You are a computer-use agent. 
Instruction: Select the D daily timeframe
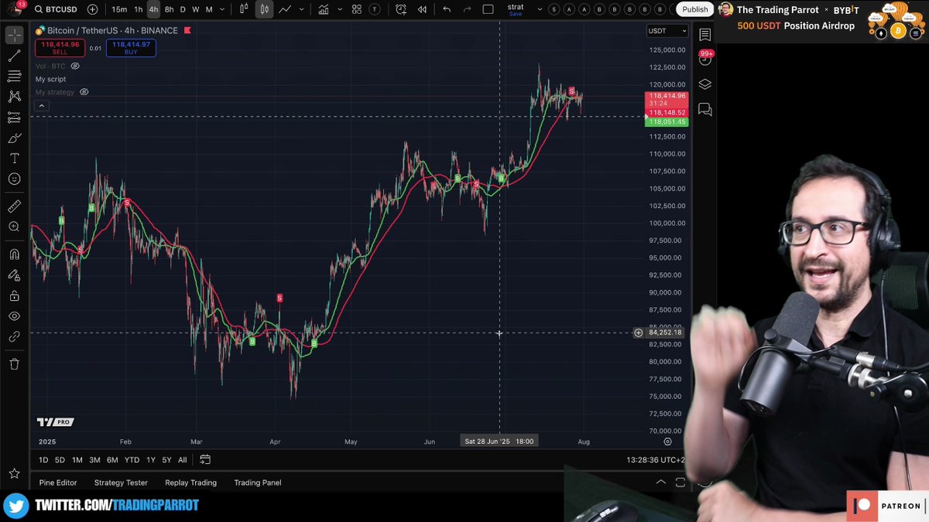pyautogui.click(x=183, y=9)
